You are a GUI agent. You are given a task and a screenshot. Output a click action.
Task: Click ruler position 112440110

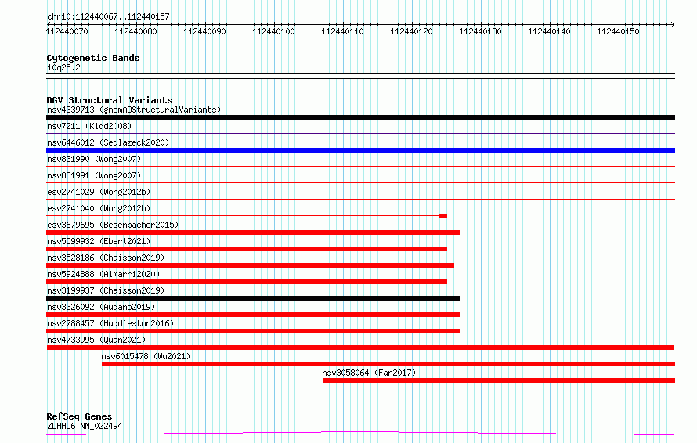tap(342, 31)
